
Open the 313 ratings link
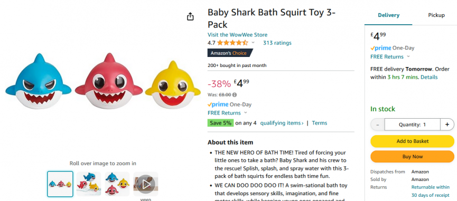277,43
